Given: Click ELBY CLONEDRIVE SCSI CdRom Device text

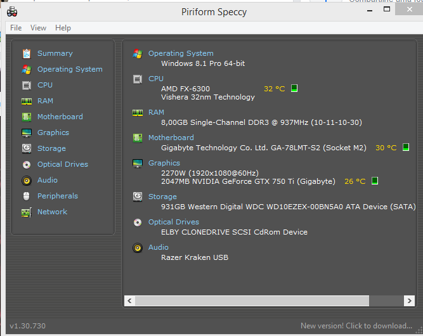Looking at the screenshot, I should pos(234,232).
